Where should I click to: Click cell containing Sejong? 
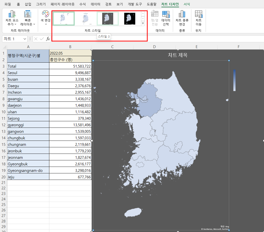coord(28,119)
